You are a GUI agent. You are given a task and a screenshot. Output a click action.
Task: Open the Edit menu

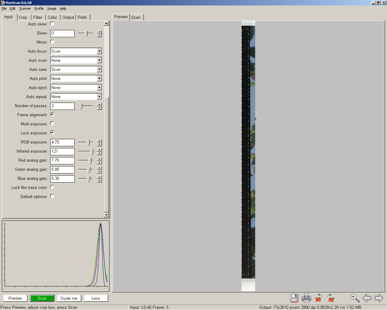coord(13,8)
